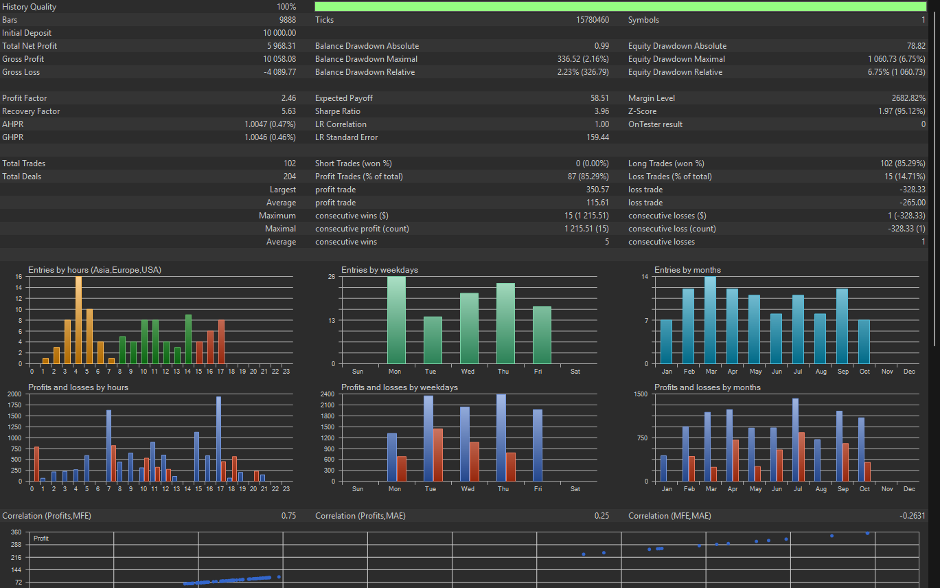Click the Correlation (MFE,MAE) value -0.2631
940x588 pixels.
913,516
